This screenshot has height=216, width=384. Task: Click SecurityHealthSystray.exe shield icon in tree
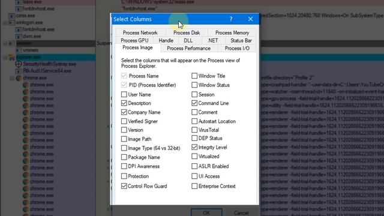(19, 64)
